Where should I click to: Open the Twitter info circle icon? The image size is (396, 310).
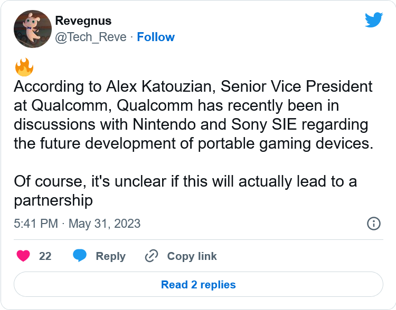373,223
